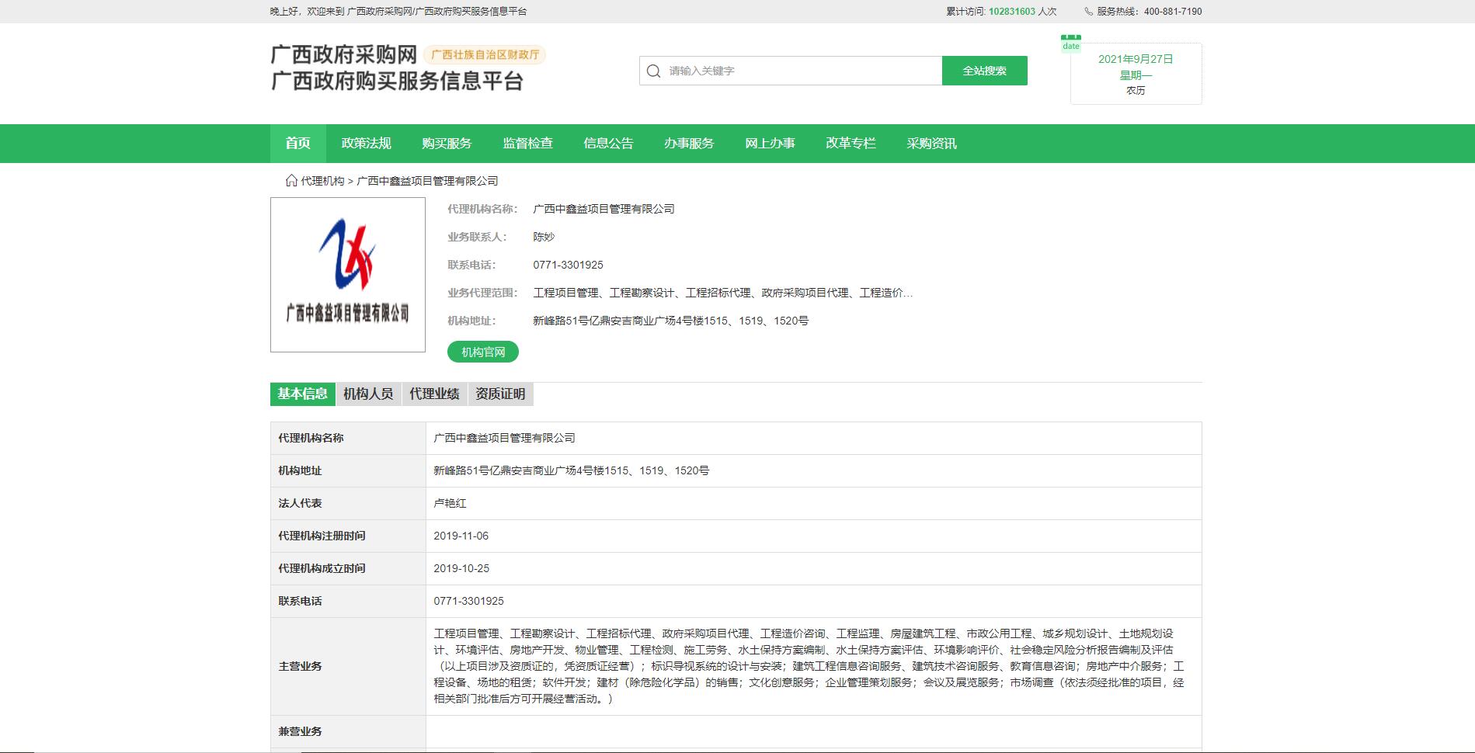Viewport: 1475px width, 753px height.
Task: Click table cell 卢艳红
Action: (x=450, y=503)
